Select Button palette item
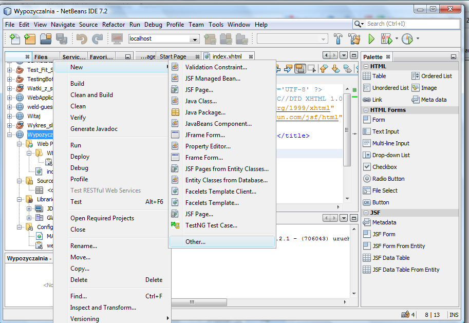The height and width of the screenshot is (323, 469). (x=376, y=202)
